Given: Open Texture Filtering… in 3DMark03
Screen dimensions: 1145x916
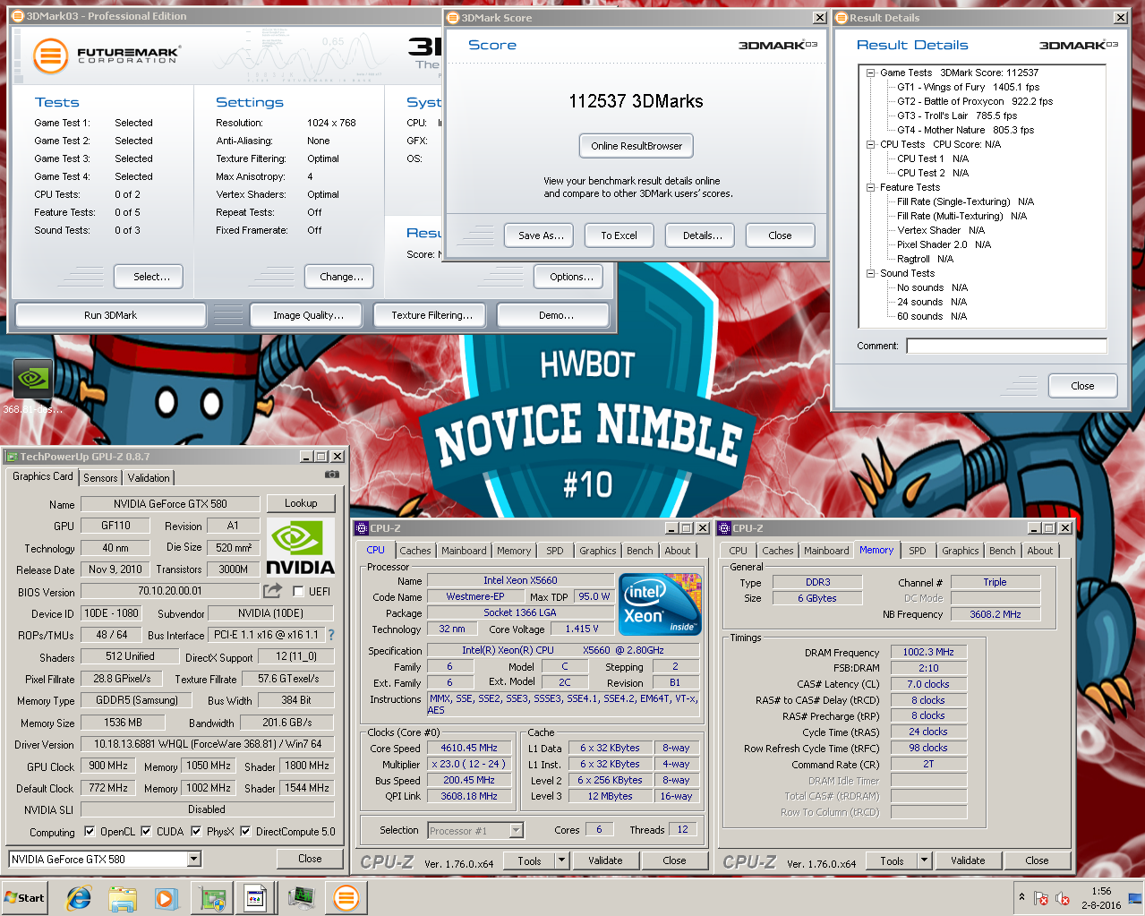Looking at the screenshot, I should pos(432,315).
